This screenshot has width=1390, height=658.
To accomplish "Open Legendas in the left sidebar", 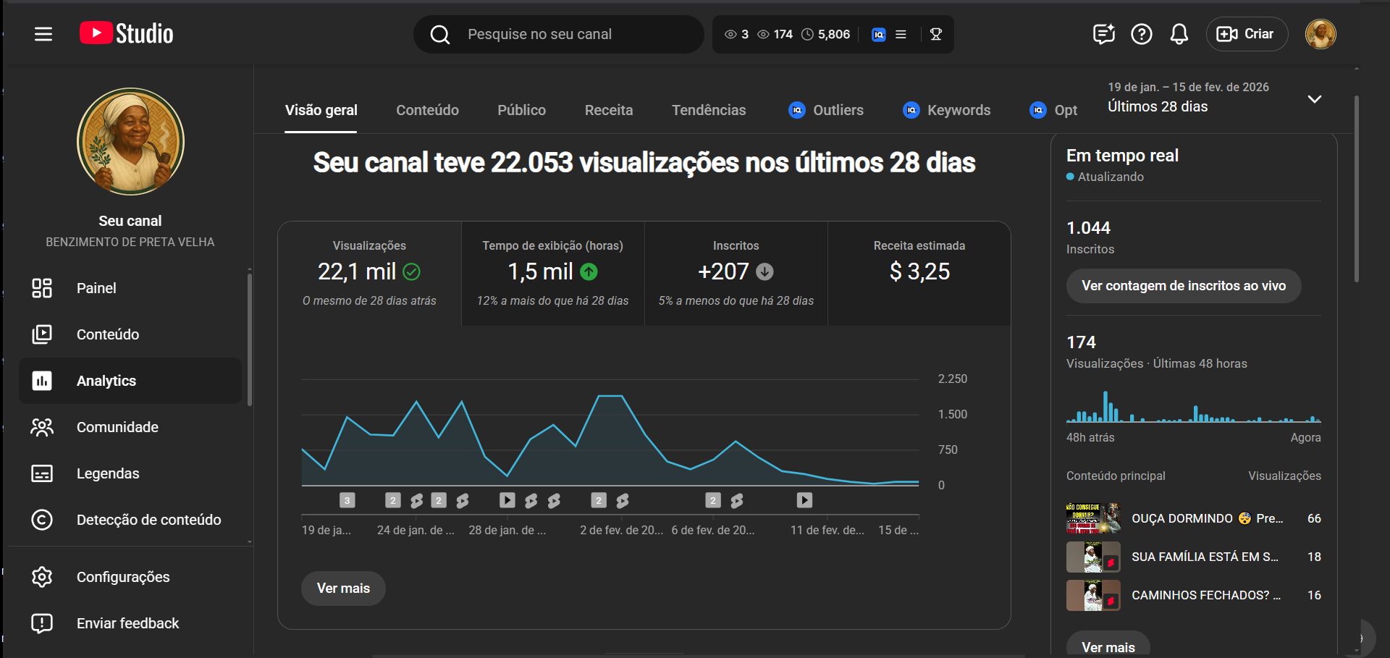I will [x=108, y=473].
